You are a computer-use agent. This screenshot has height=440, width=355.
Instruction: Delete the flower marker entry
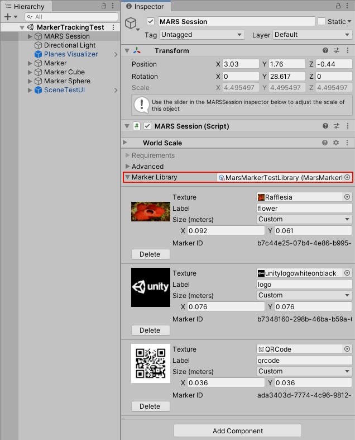click(150, 254)
